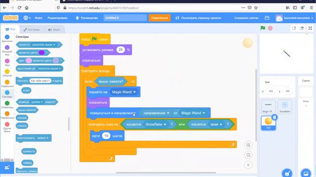This screenshot has width=316, height=177.
Task: Open Magic Wand dropdown after 'от'
Action: point(193,113)
